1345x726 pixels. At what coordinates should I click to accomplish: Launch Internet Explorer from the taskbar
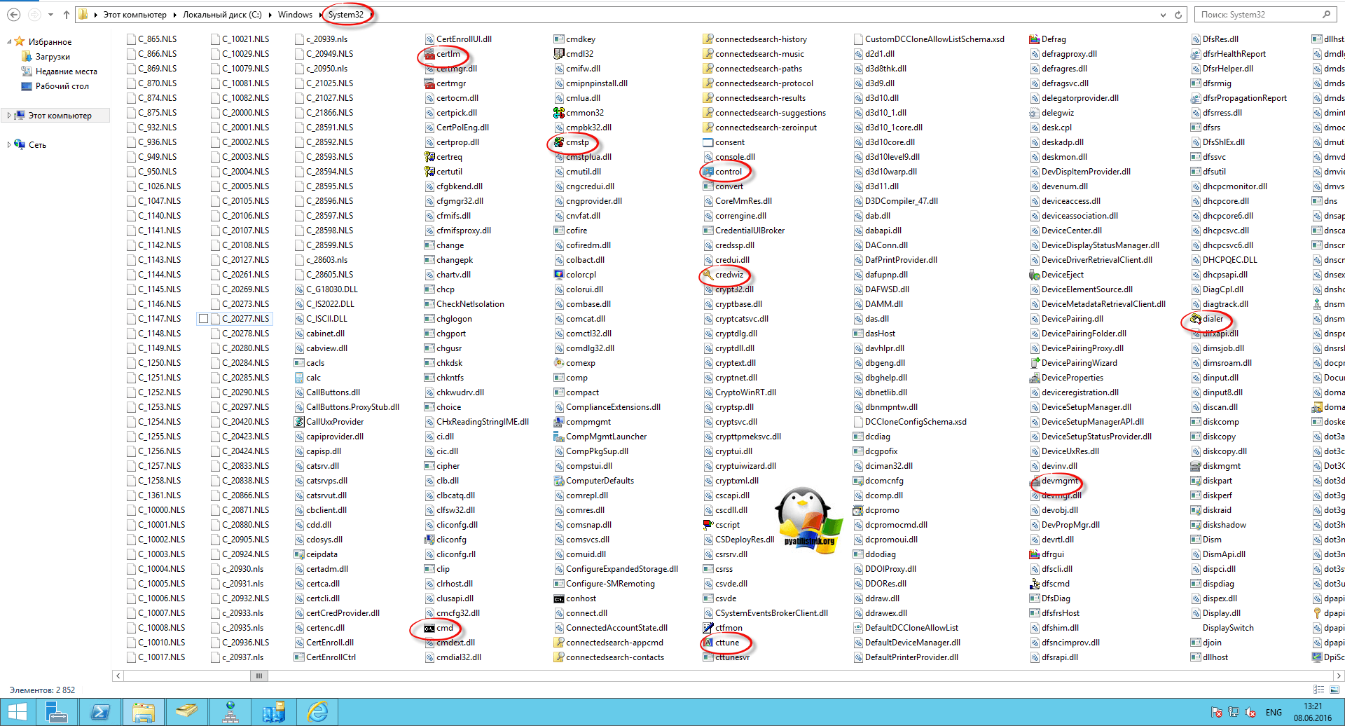click(317, 711)
